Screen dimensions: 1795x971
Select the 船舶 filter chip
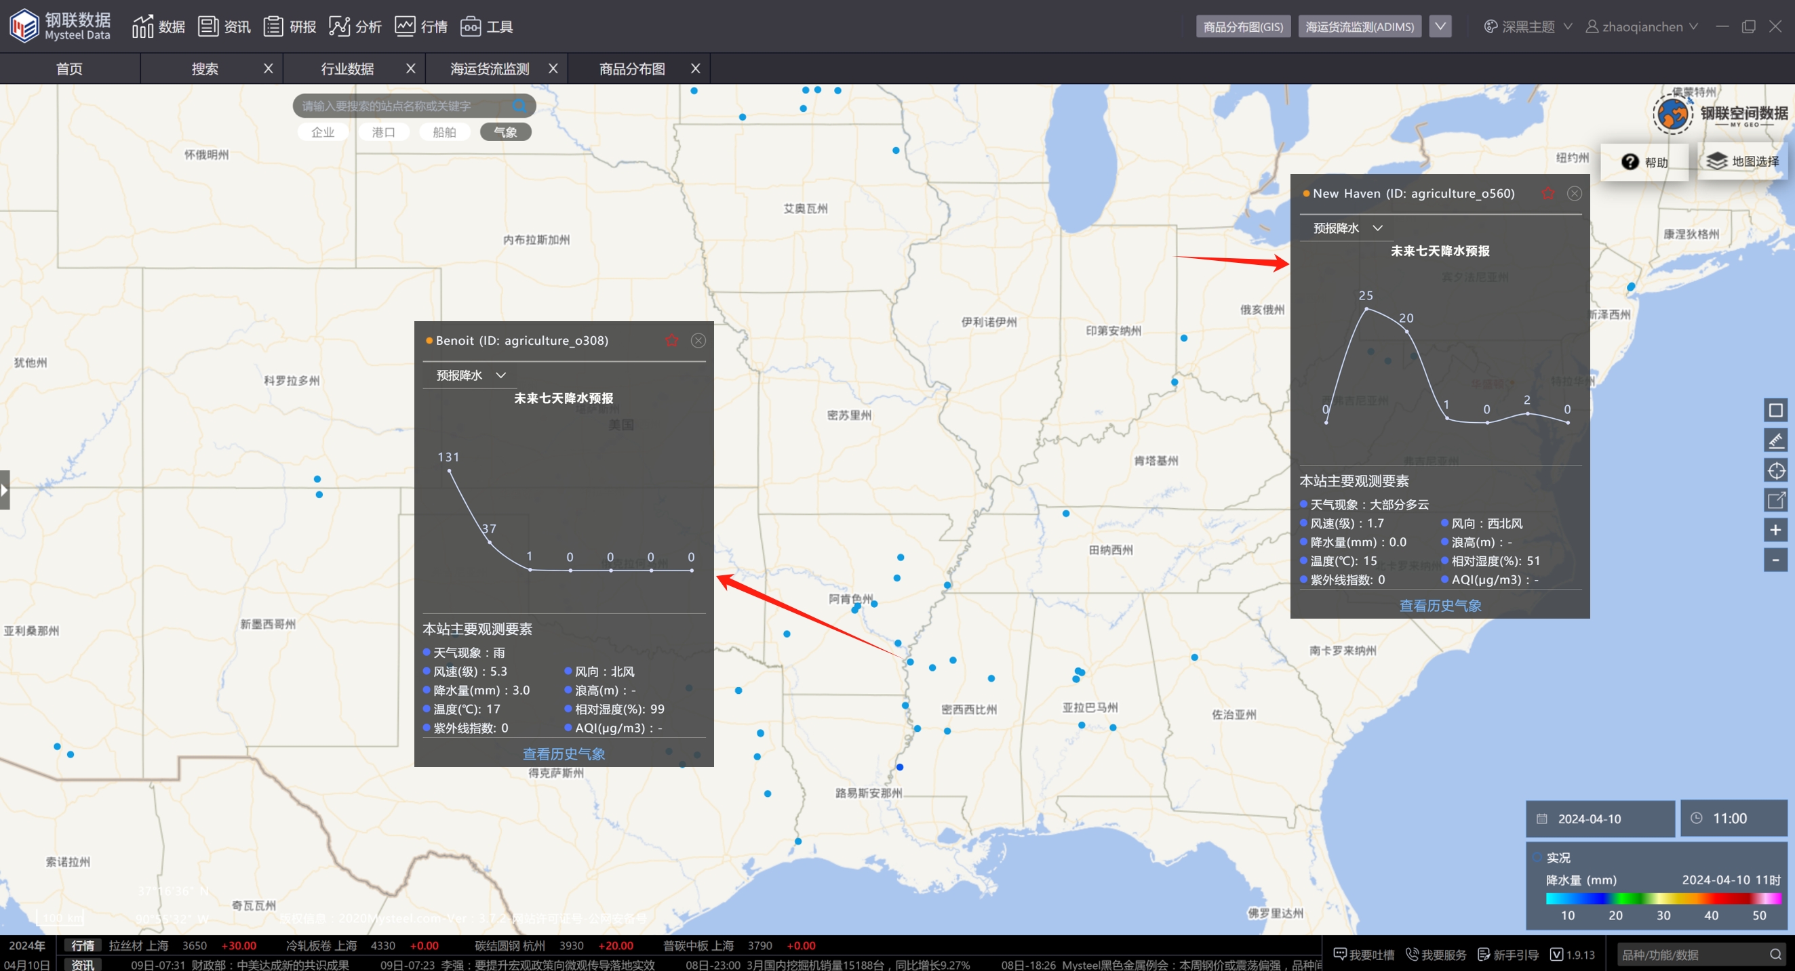[x=444, y=131]
